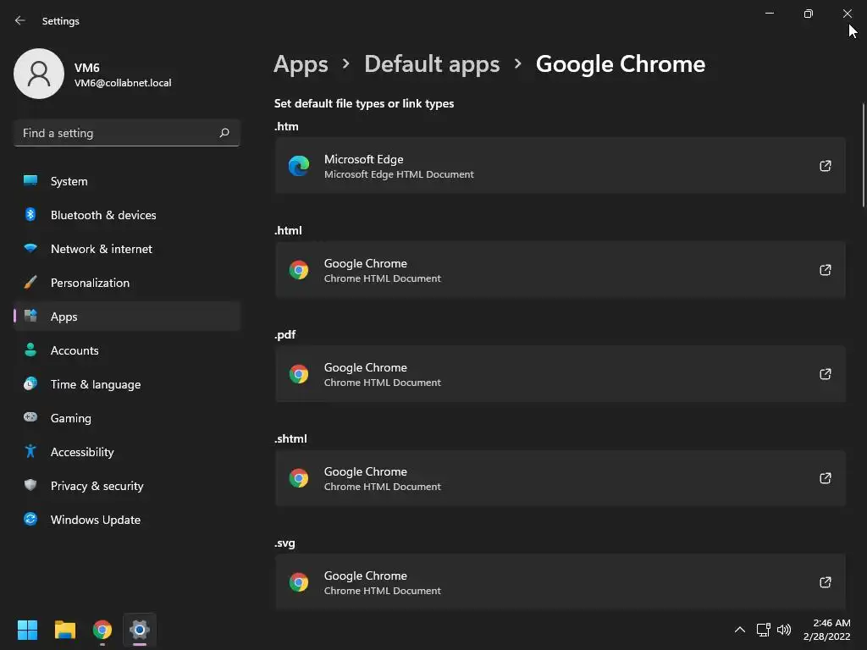Go back to Default apps breadcrumb
The width and height of the screenshot is (867, 650).
point(432,64)
